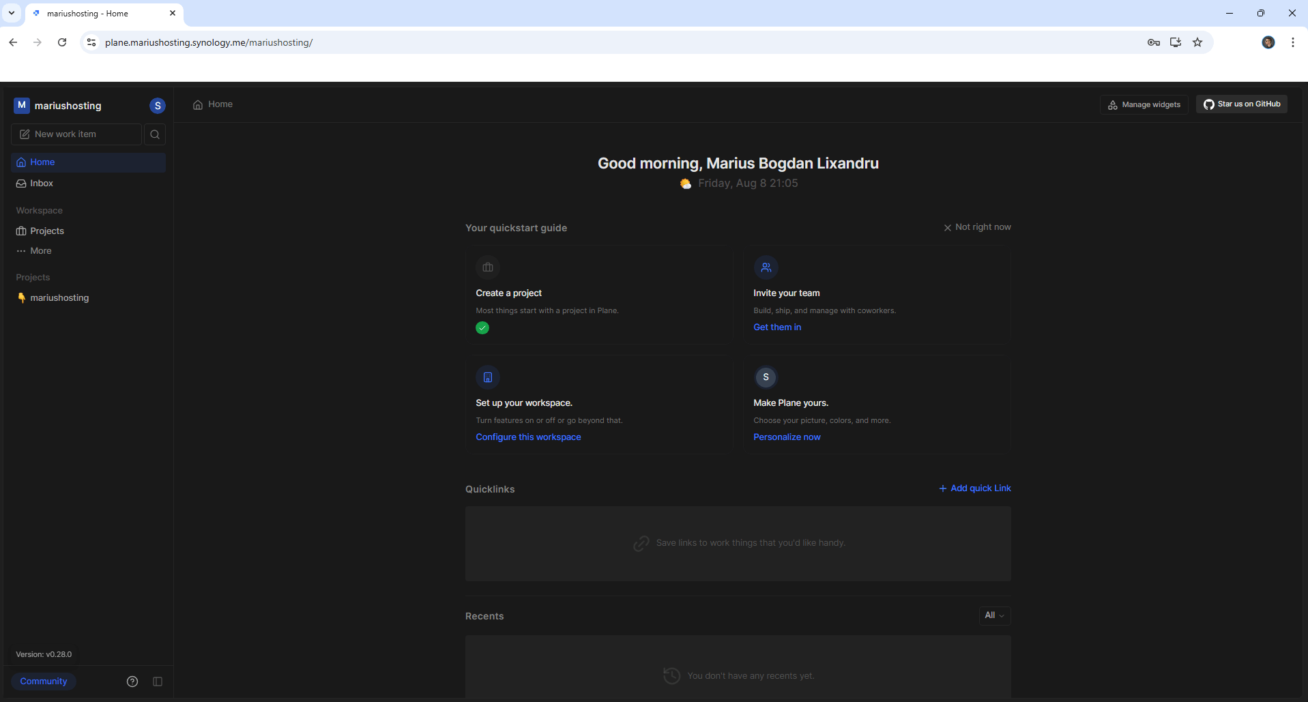Select the mariushosting - Home browser tab
Viewport: 1308px width, 702px height.
click(104, 14)
